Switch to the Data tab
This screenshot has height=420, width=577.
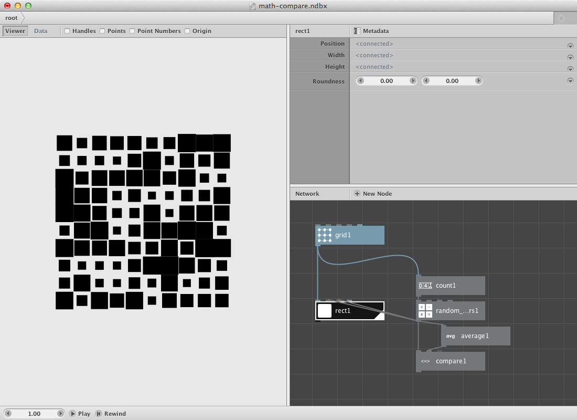pyautogui.click(x=41, y=31)
